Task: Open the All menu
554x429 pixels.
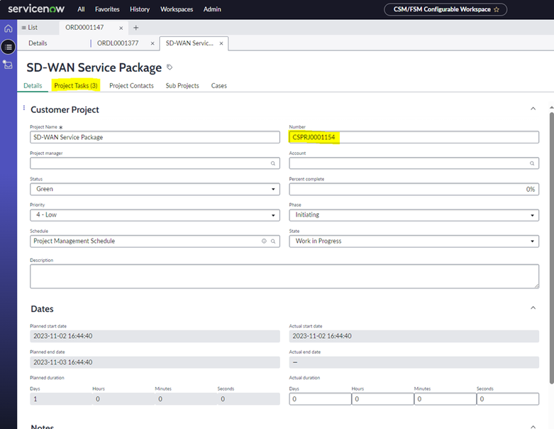Action: tap(81, 9)
